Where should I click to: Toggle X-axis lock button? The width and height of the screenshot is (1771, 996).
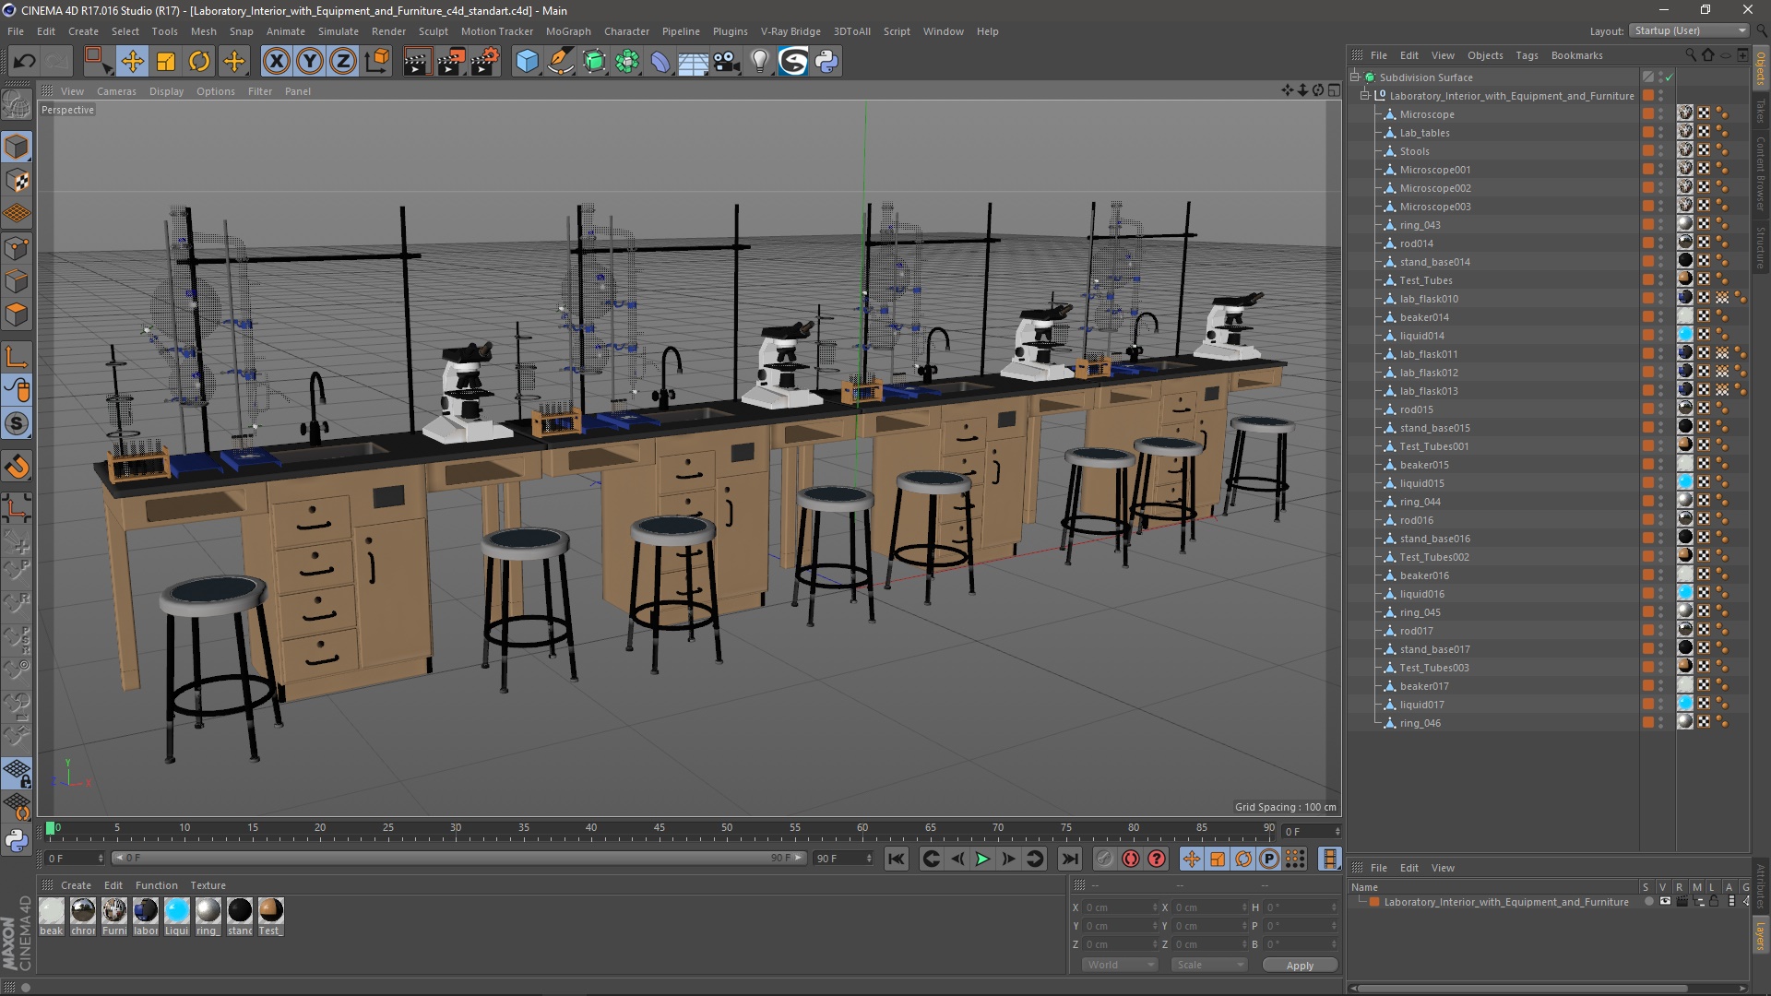click(276, 62)
